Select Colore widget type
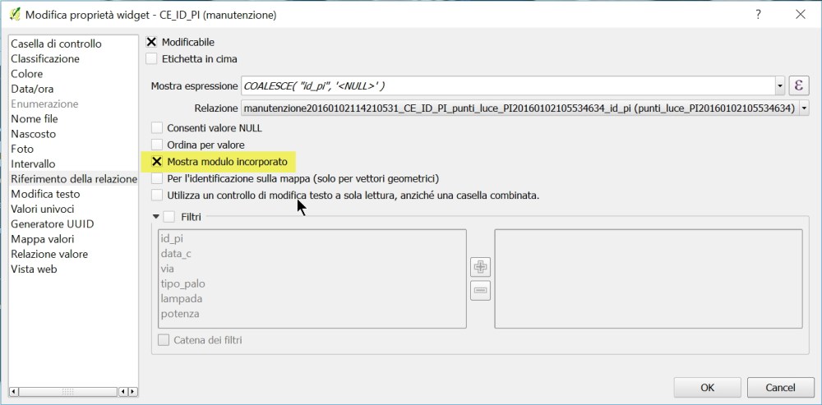Image resolution: width=822 pixels, height=405 pixels. point(27,74)
